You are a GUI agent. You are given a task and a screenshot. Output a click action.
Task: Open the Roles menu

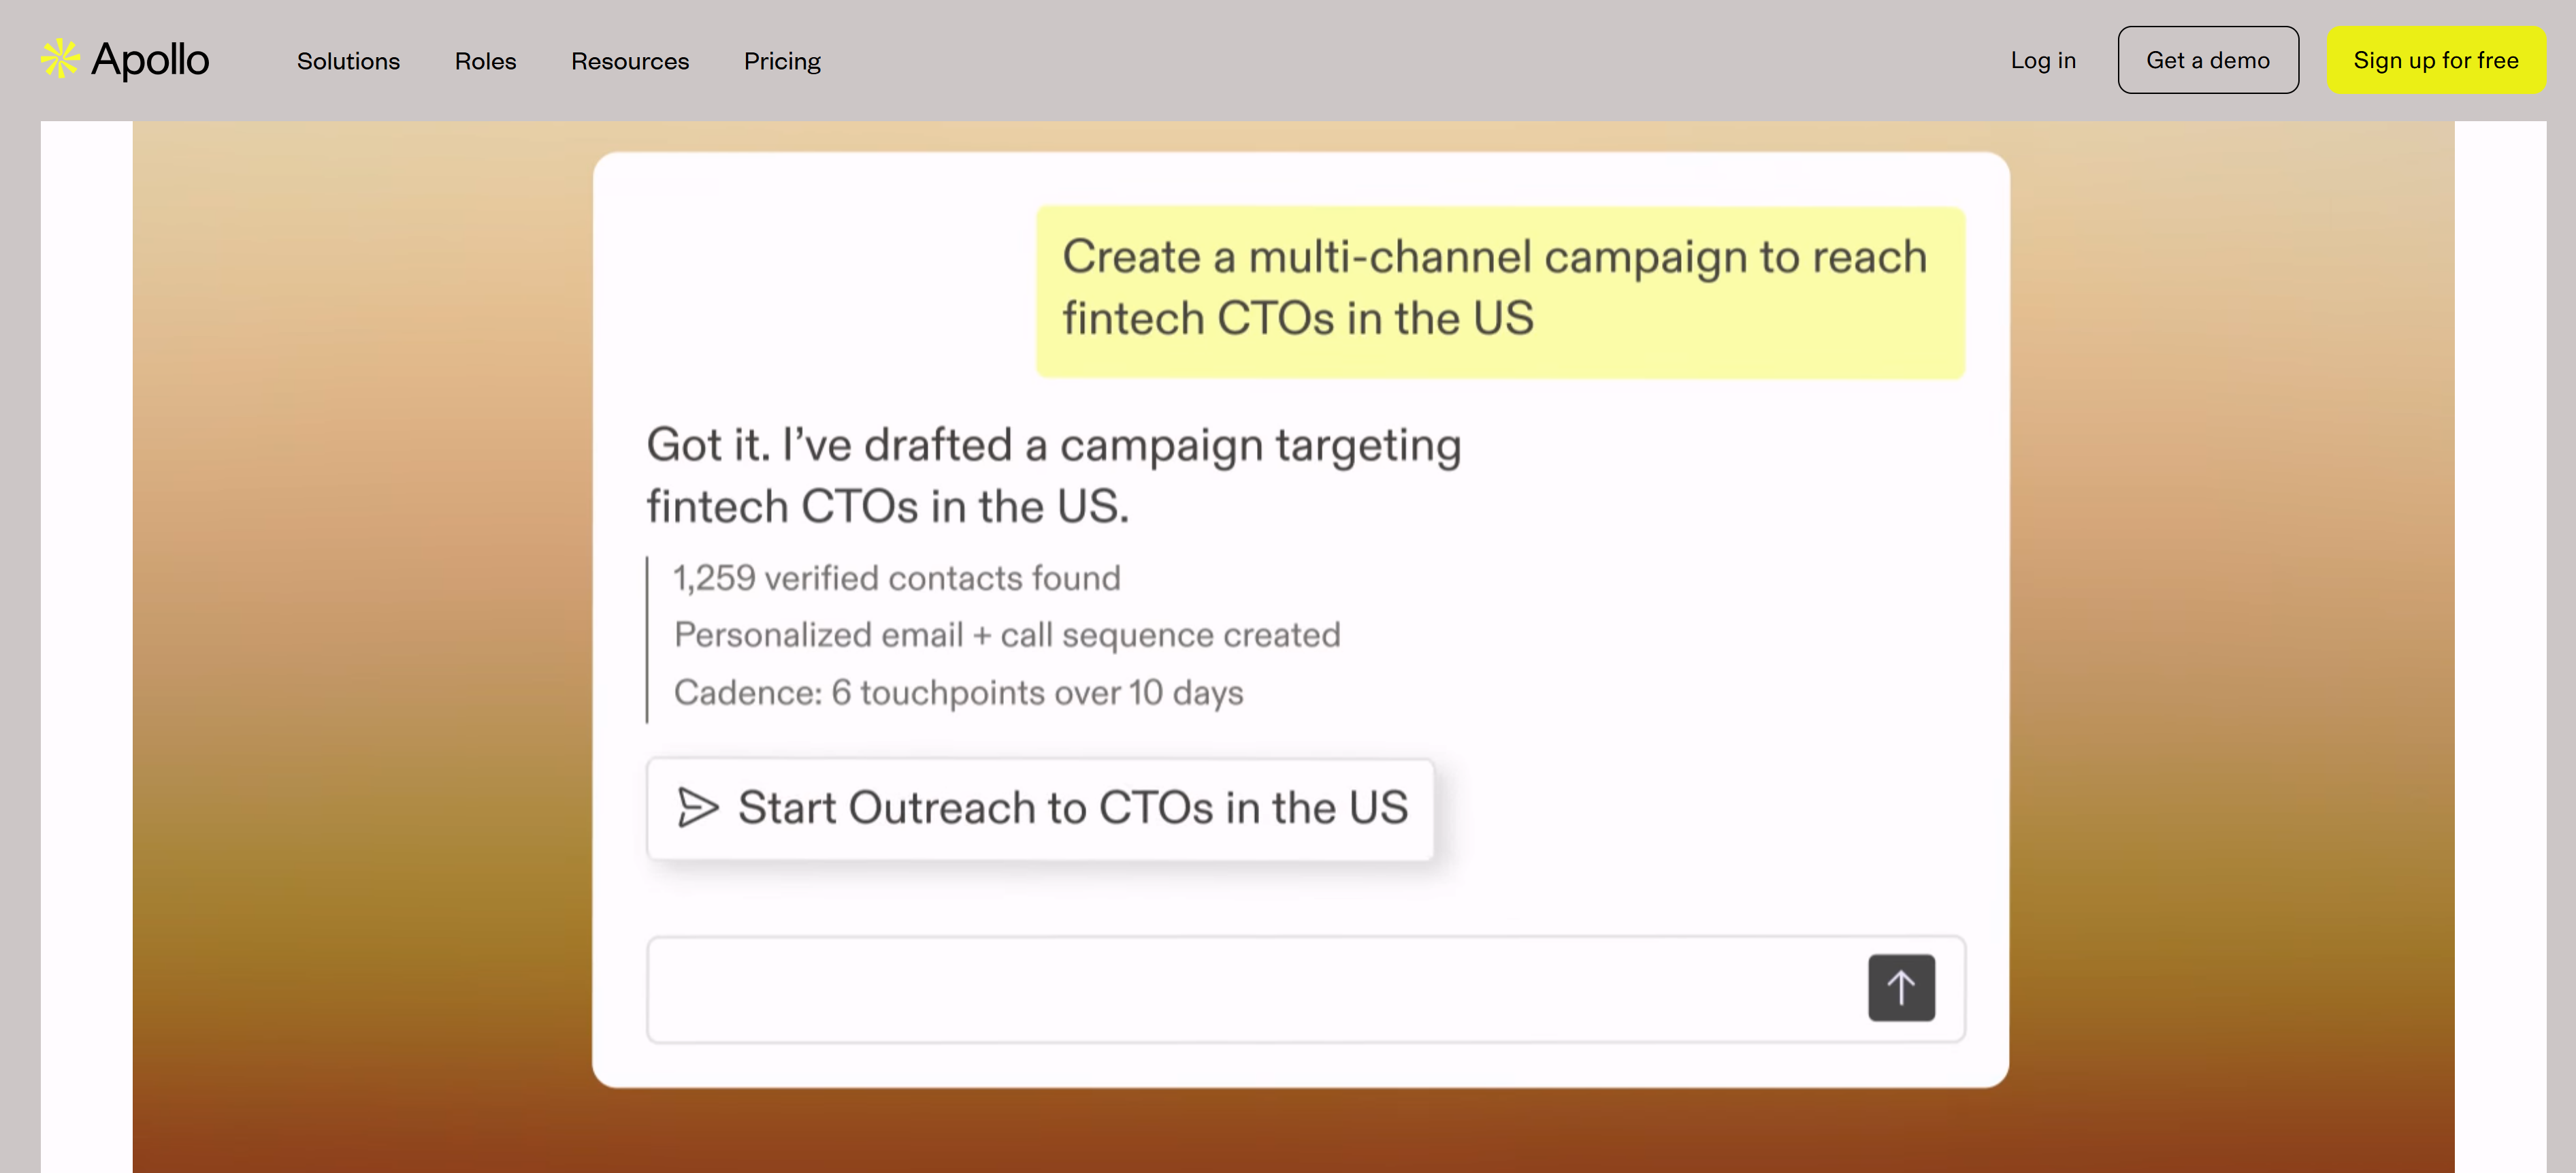(x=485, y=61)
